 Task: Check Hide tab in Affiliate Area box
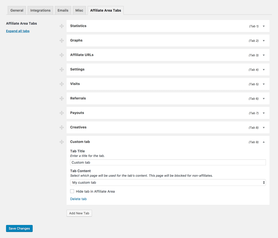pos(72,191)
